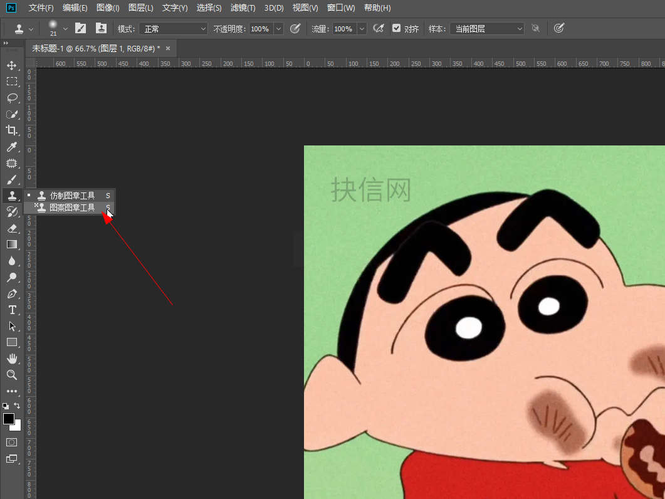Screen dimensions: 665x499
Task: Select the Horizontal Type tool
Action: 12,310
